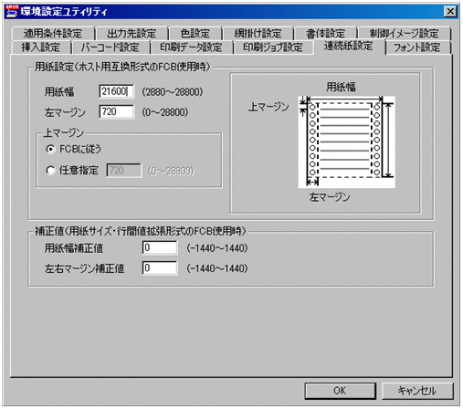The image size is (463, 409).
Task: Select the 印刷データ設定 tab
Action: click(x=191, y=47)
